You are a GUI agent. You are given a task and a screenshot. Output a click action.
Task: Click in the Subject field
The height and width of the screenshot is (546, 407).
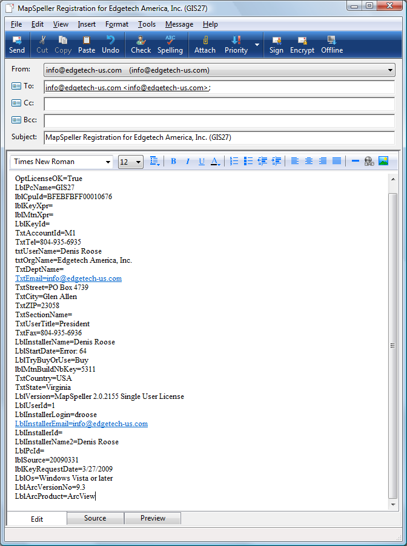click(219, 137)
